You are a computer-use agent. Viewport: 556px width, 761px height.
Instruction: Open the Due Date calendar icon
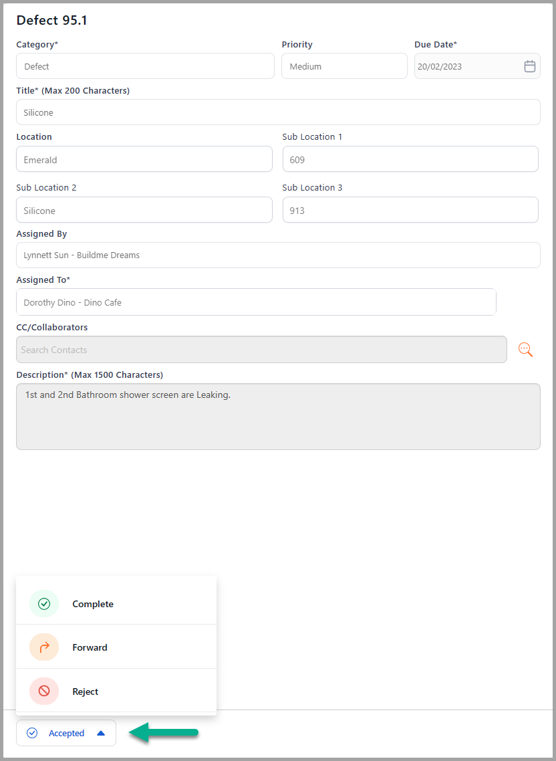pos(529,66)
